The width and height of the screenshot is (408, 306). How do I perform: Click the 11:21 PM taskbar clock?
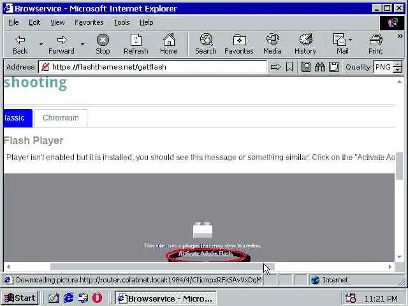tap(381, 298)
